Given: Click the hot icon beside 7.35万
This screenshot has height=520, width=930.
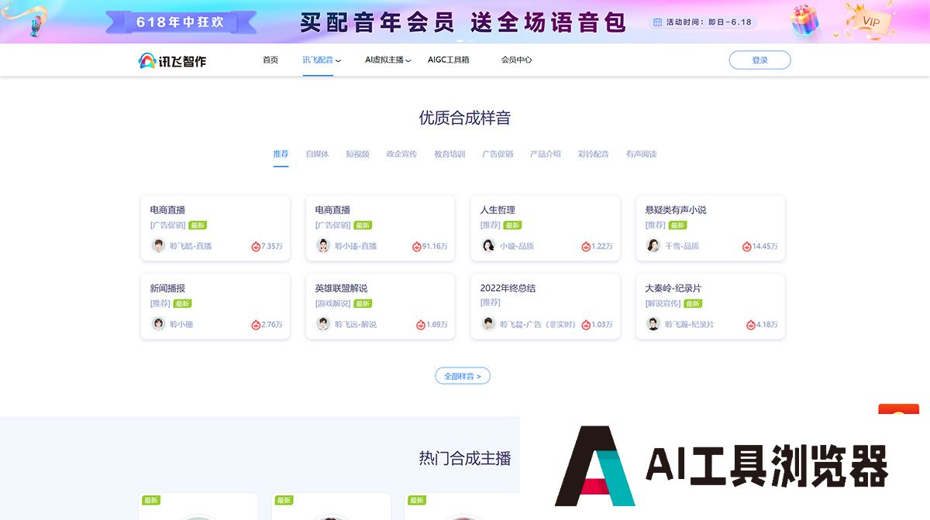Looking at the screenshot, I should coord(256,246).
